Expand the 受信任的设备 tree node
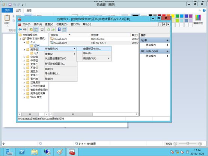 [24, 94]
